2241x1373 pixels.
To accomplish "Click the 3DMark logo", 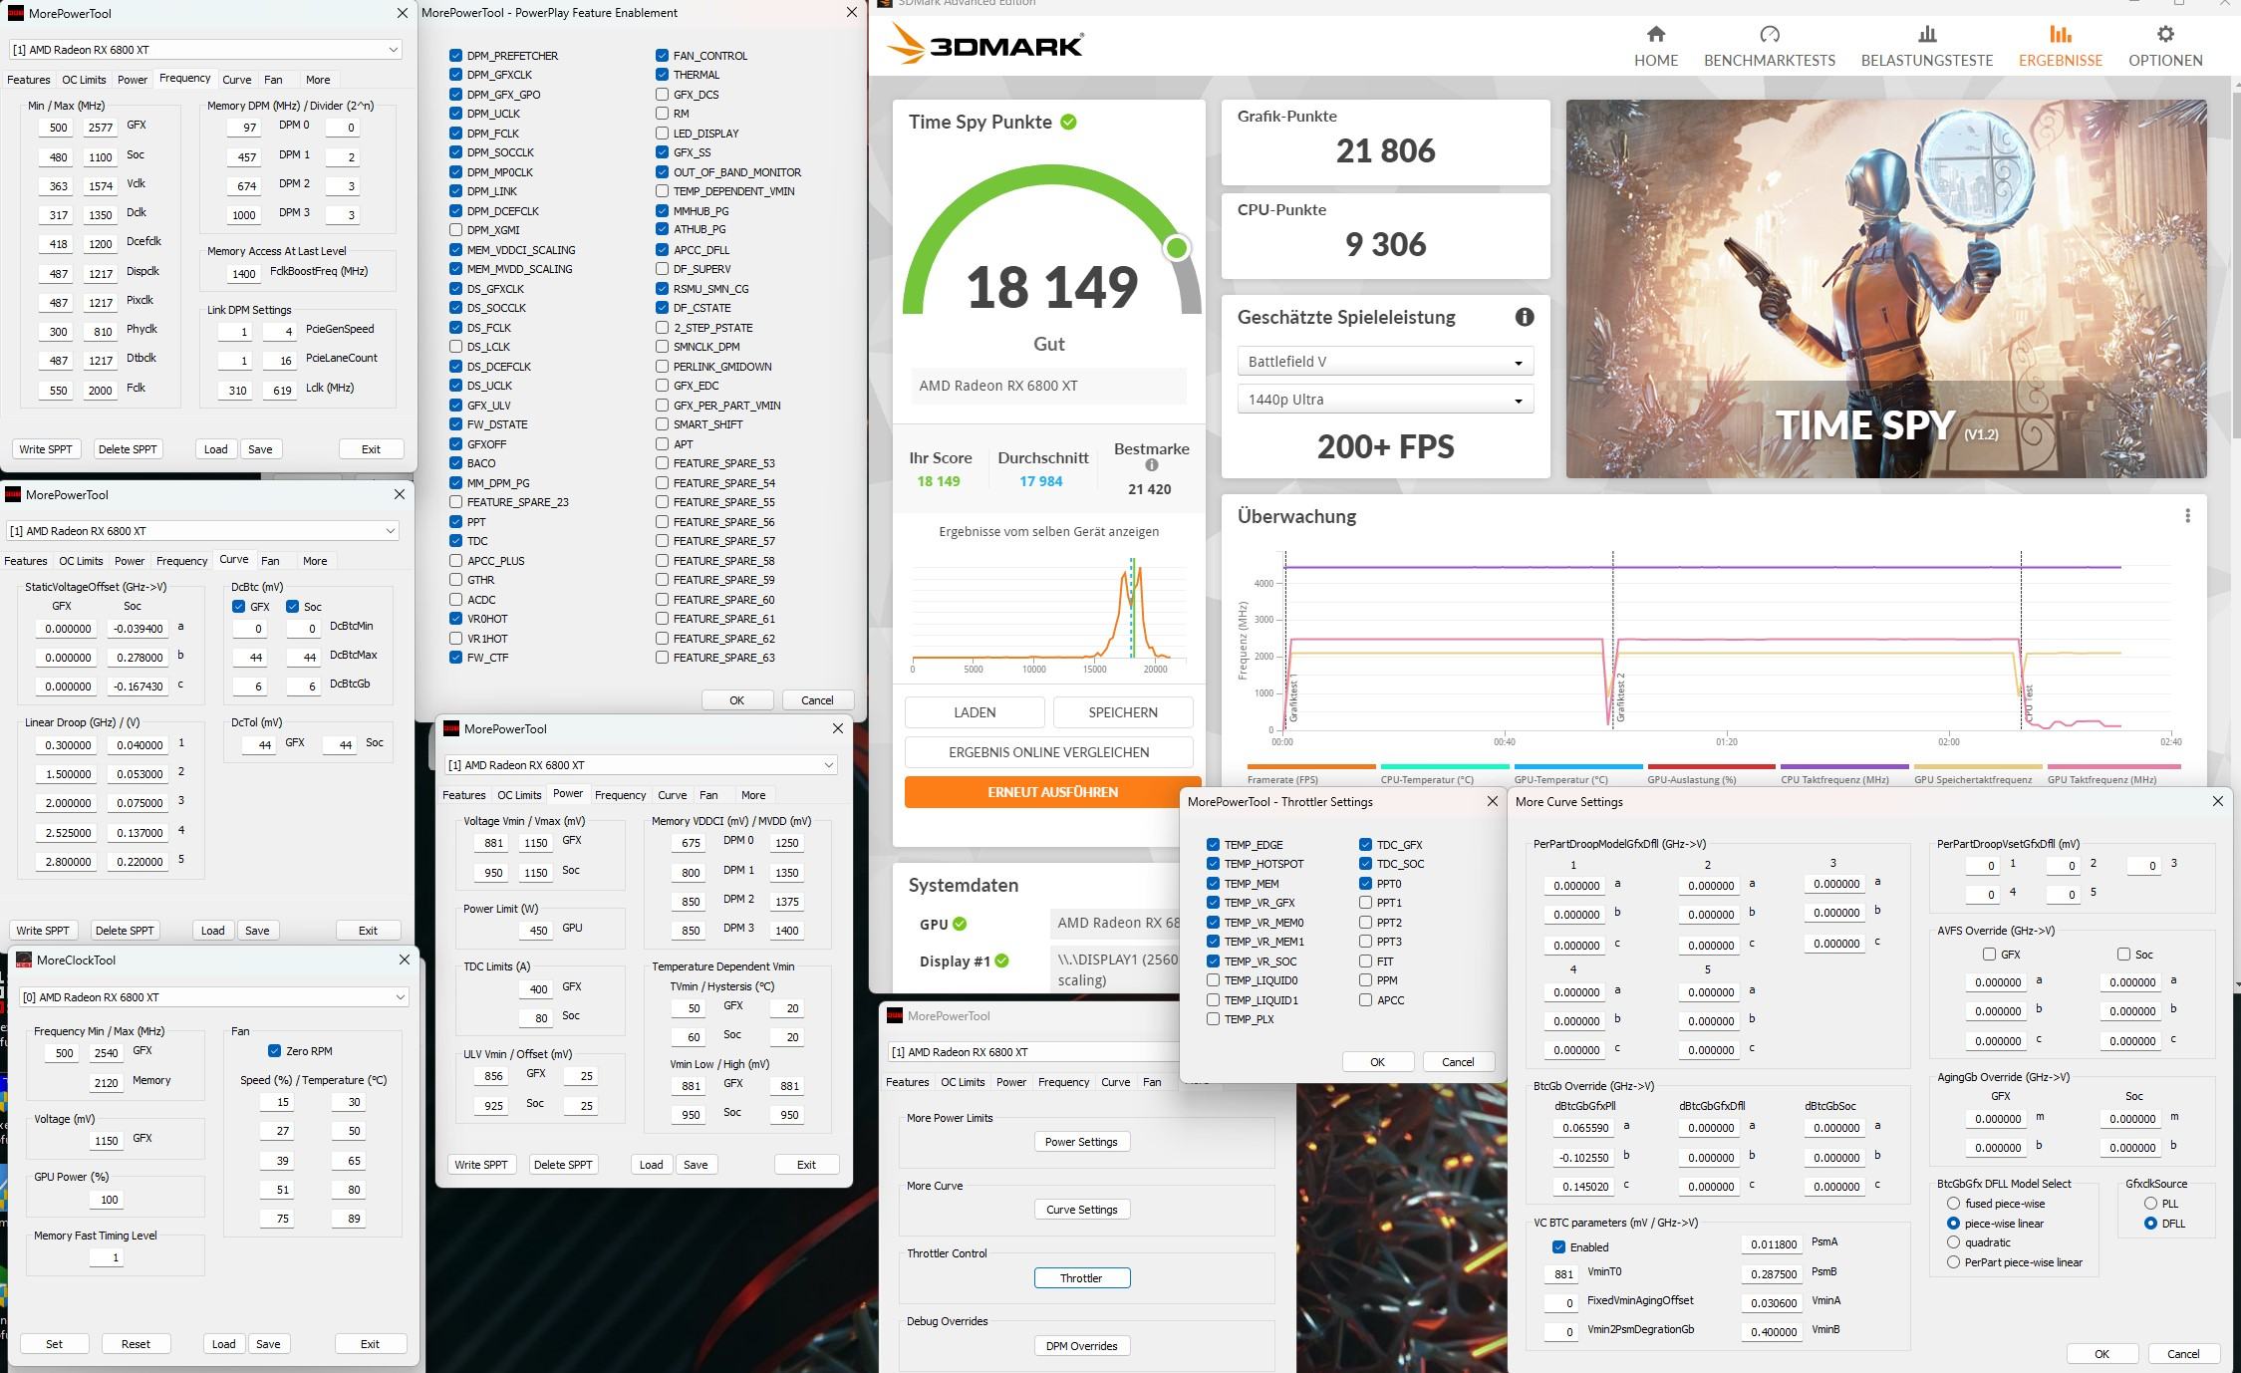I will coord(984,45).
